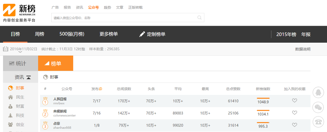Click the 2016年11月02日 date text
The image size is (327, 132).
pos(24,49)
